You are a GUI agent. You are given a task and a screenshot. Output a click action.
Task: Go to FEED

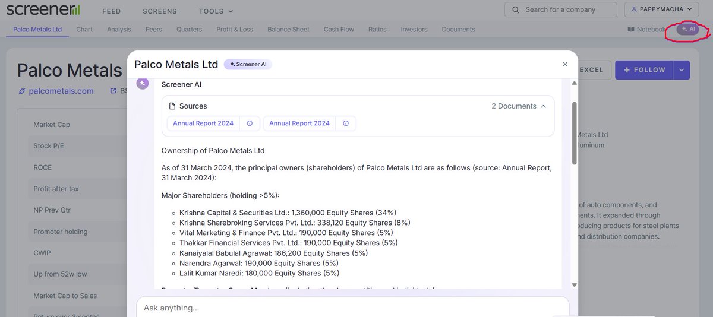[x=111, y=11]
